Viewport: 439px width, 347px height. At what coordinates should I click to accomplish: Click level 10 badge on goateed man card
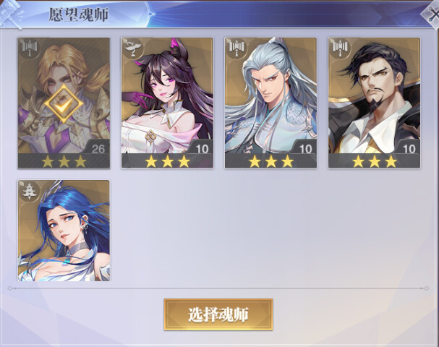409,149
